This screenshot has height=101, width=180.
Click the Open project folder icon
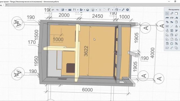70,10
